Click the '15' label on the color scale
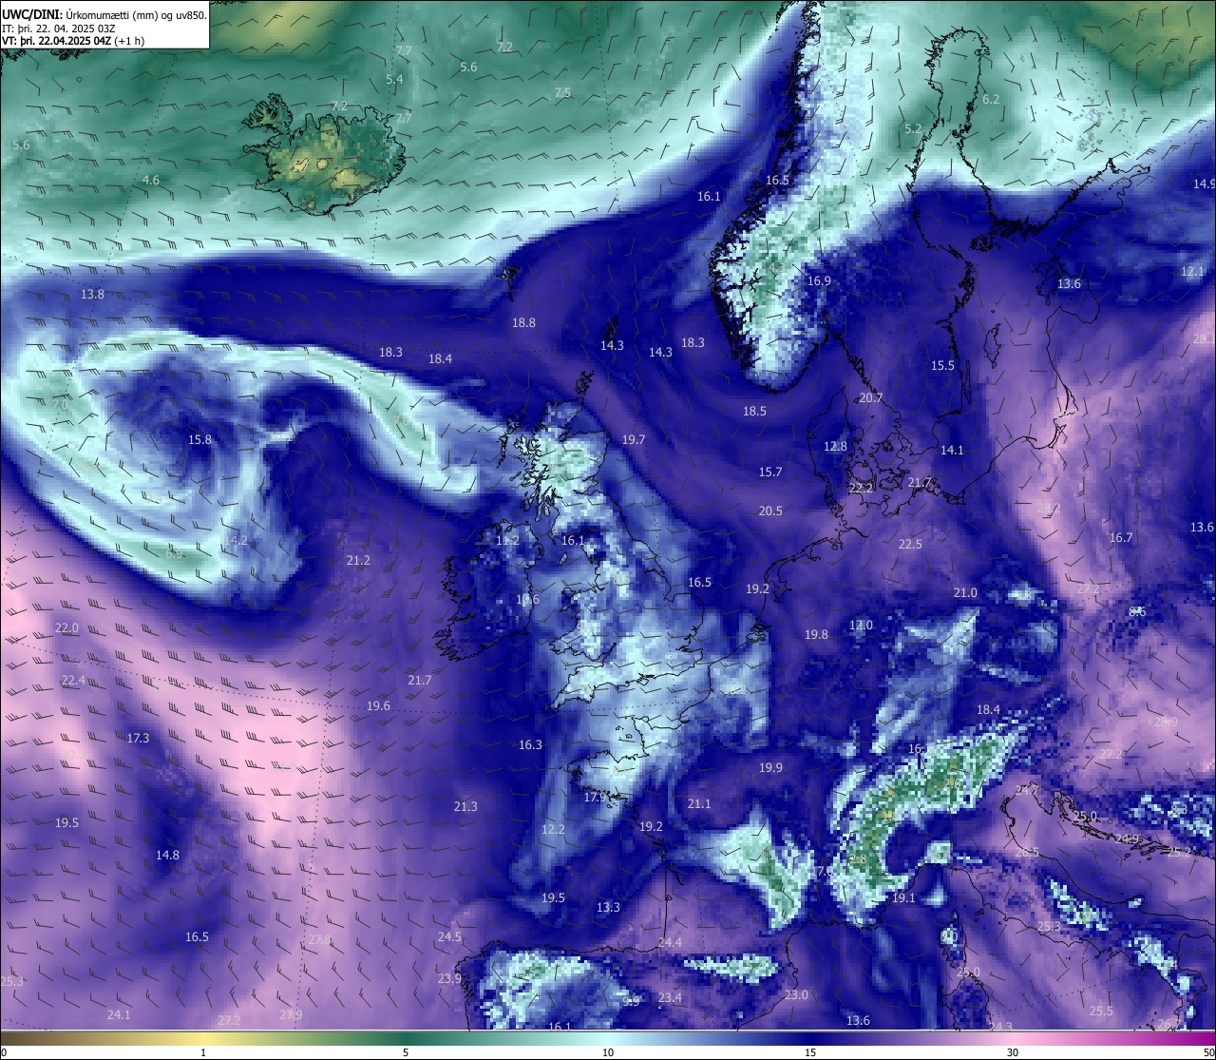The height and width of the screenshot is (1060, 1216). point(810,1052)
